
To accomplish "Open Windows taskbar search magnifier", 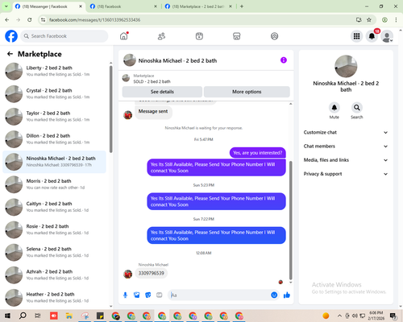I will 23,316.
